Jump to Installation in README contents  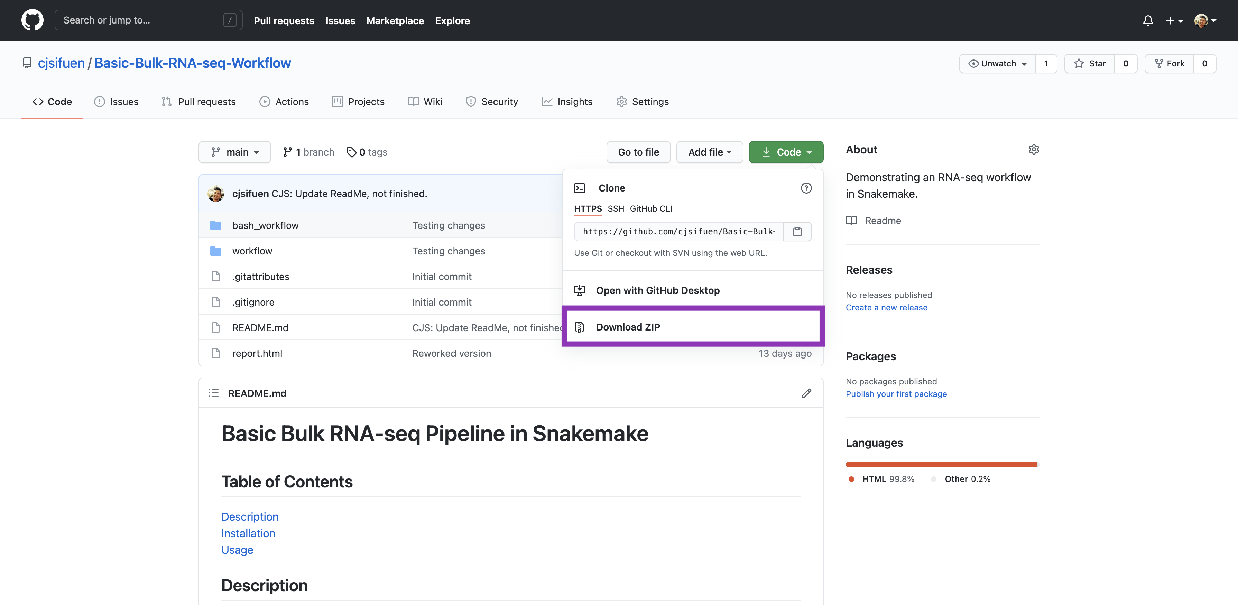pyautogui.click(x=248, y=533)
